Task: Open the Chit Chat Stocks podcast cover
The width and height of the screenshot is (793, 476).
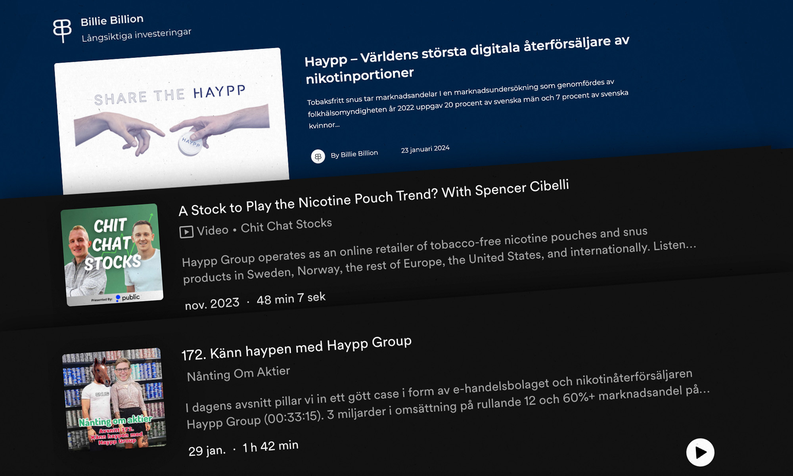Action: 112,255
